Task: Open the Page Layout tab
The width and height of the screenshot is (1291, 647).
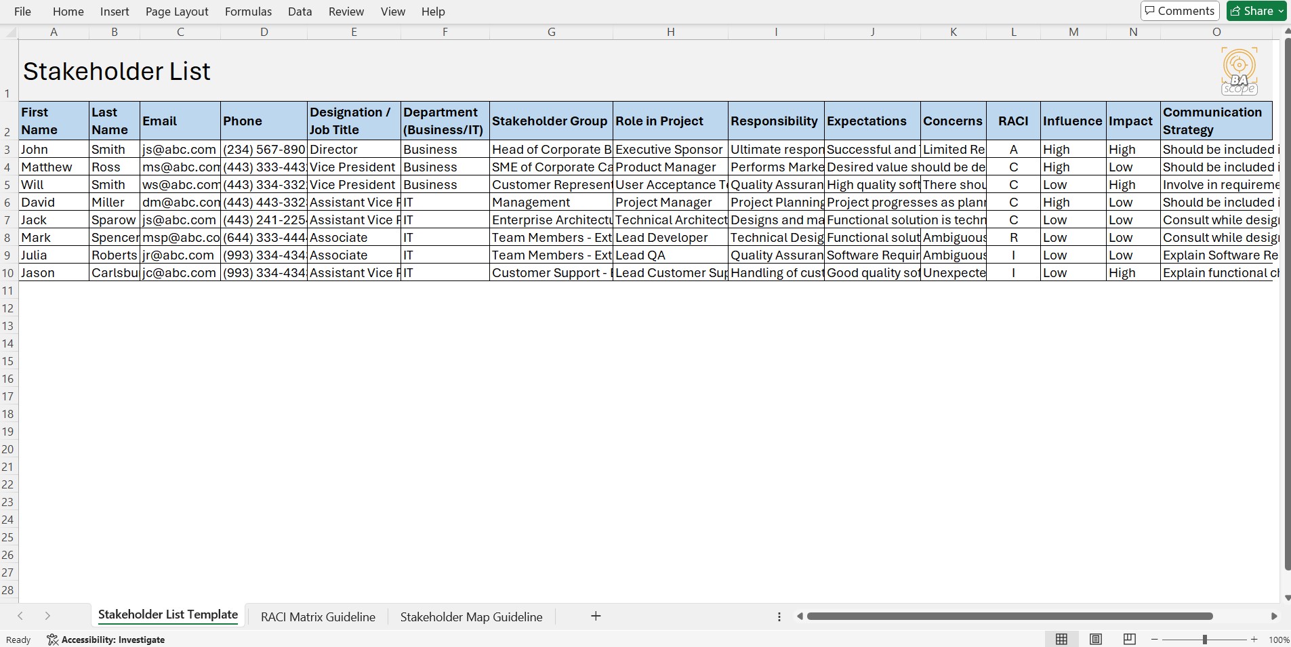Action: click(177, 12)
